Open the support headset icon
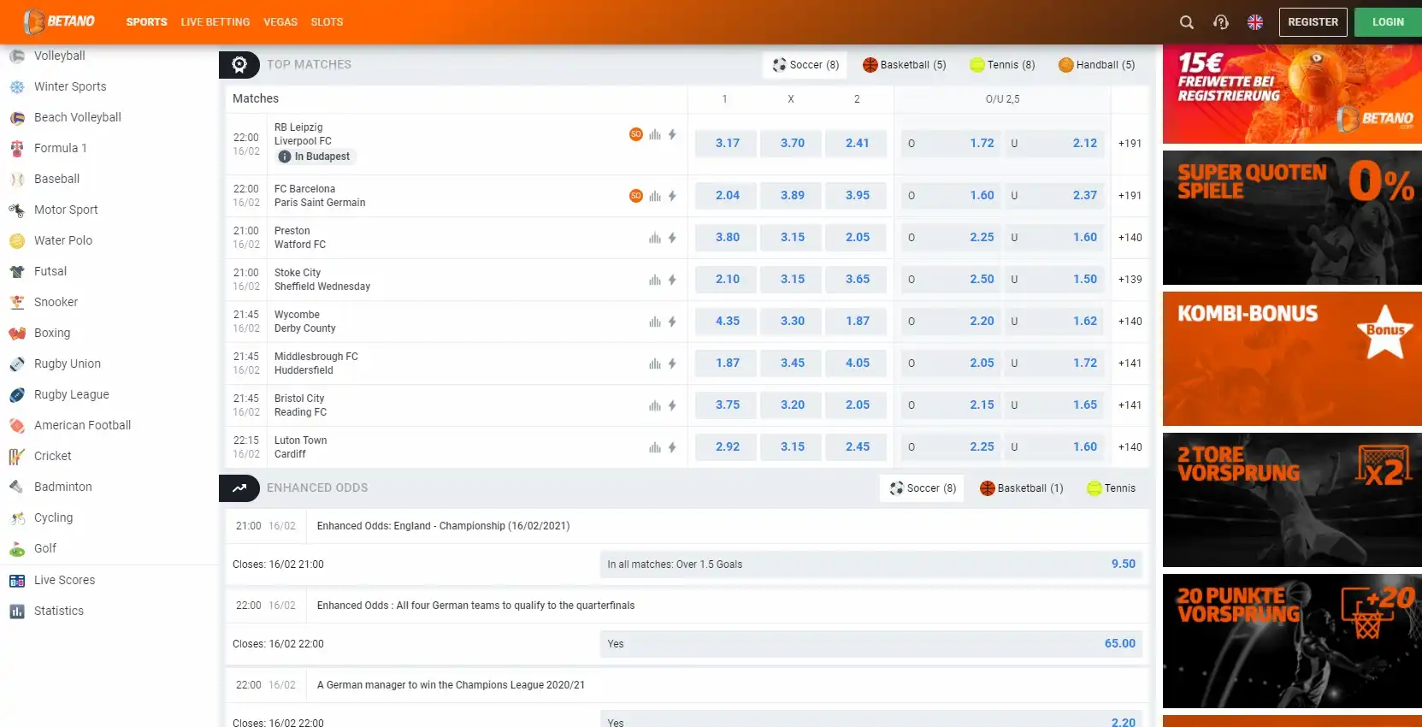The width and height of the screenshot is (1422, 727). [1221, 22]
